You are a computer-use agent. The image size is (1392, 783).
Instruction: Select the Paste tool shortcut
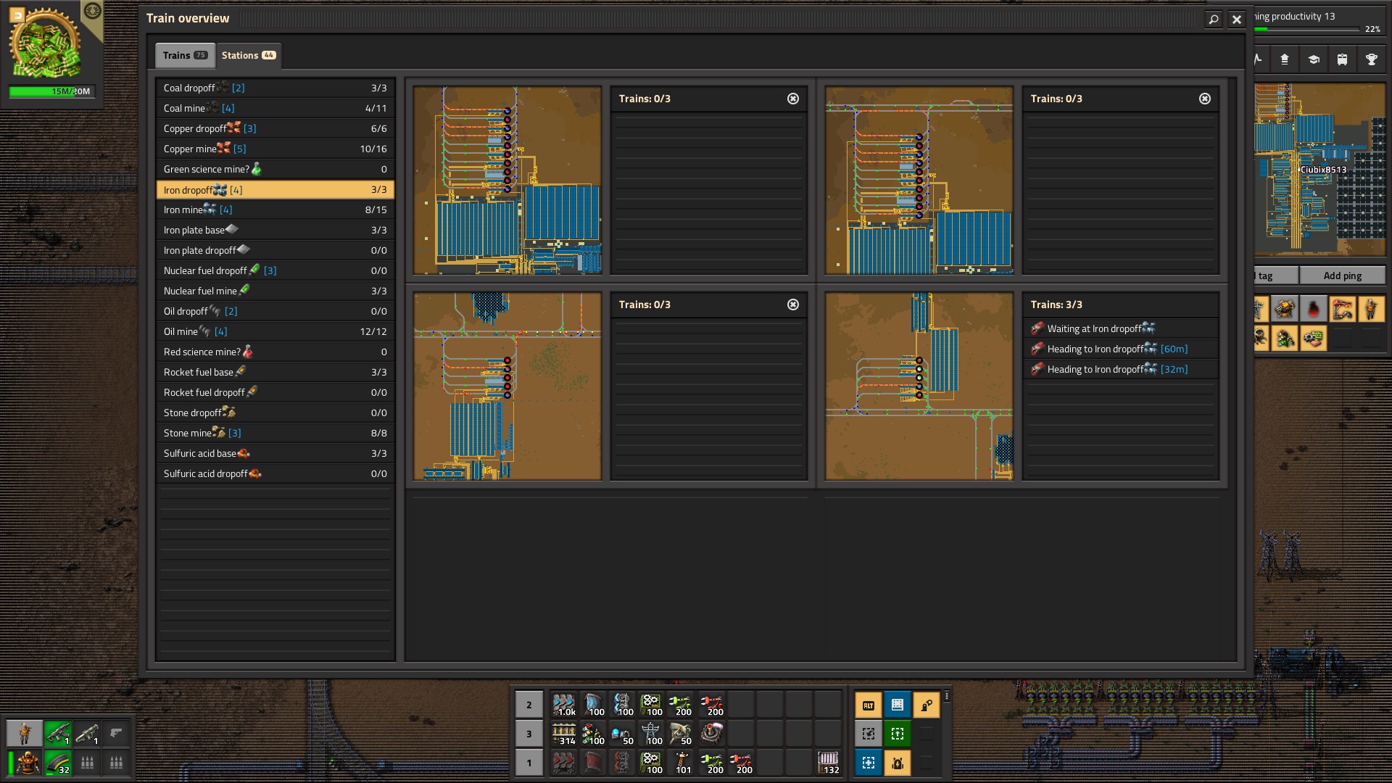[x=869, y=763]
